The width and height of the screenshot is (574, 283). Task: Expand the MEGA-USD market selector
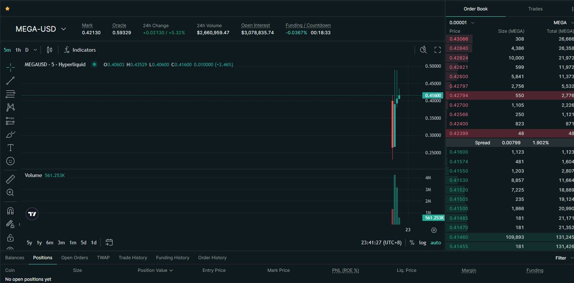tap(63, 29)
